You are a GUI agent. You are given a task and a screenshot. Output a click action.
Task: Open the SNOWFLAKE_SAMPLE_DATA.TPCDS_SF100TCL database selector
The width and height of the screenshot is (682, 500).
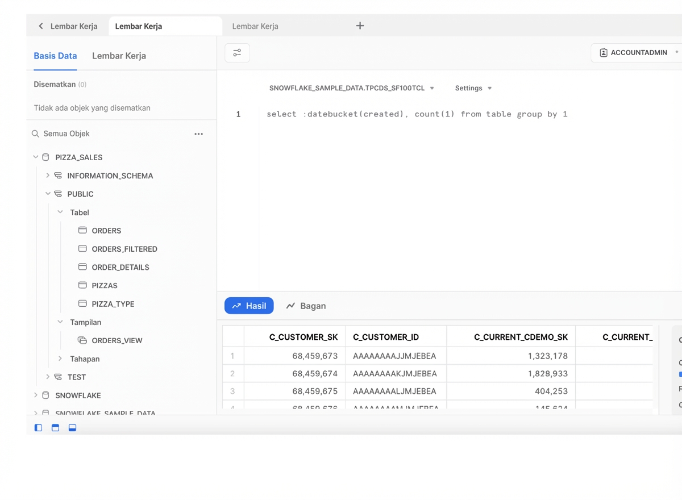pos(350,88)
